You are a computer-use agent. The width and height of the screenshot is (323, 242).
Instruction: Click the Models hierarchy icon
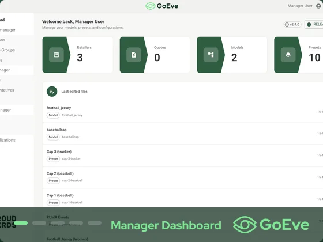211,55
